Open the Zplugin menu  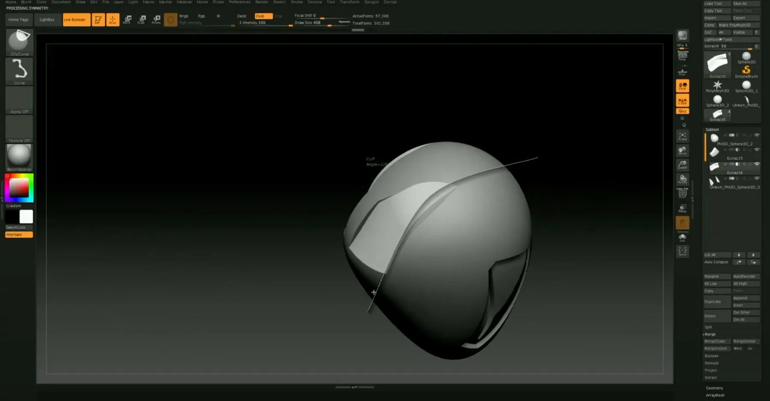[x=371, y=2]
